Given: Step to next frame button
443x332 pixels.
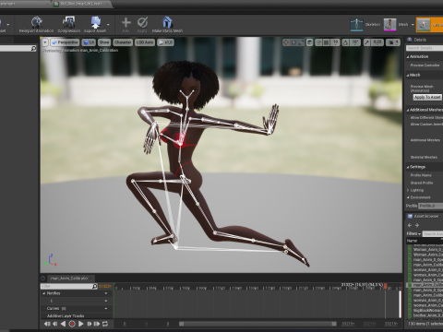Looking at the screenshot, I should [x=90, y=324].
